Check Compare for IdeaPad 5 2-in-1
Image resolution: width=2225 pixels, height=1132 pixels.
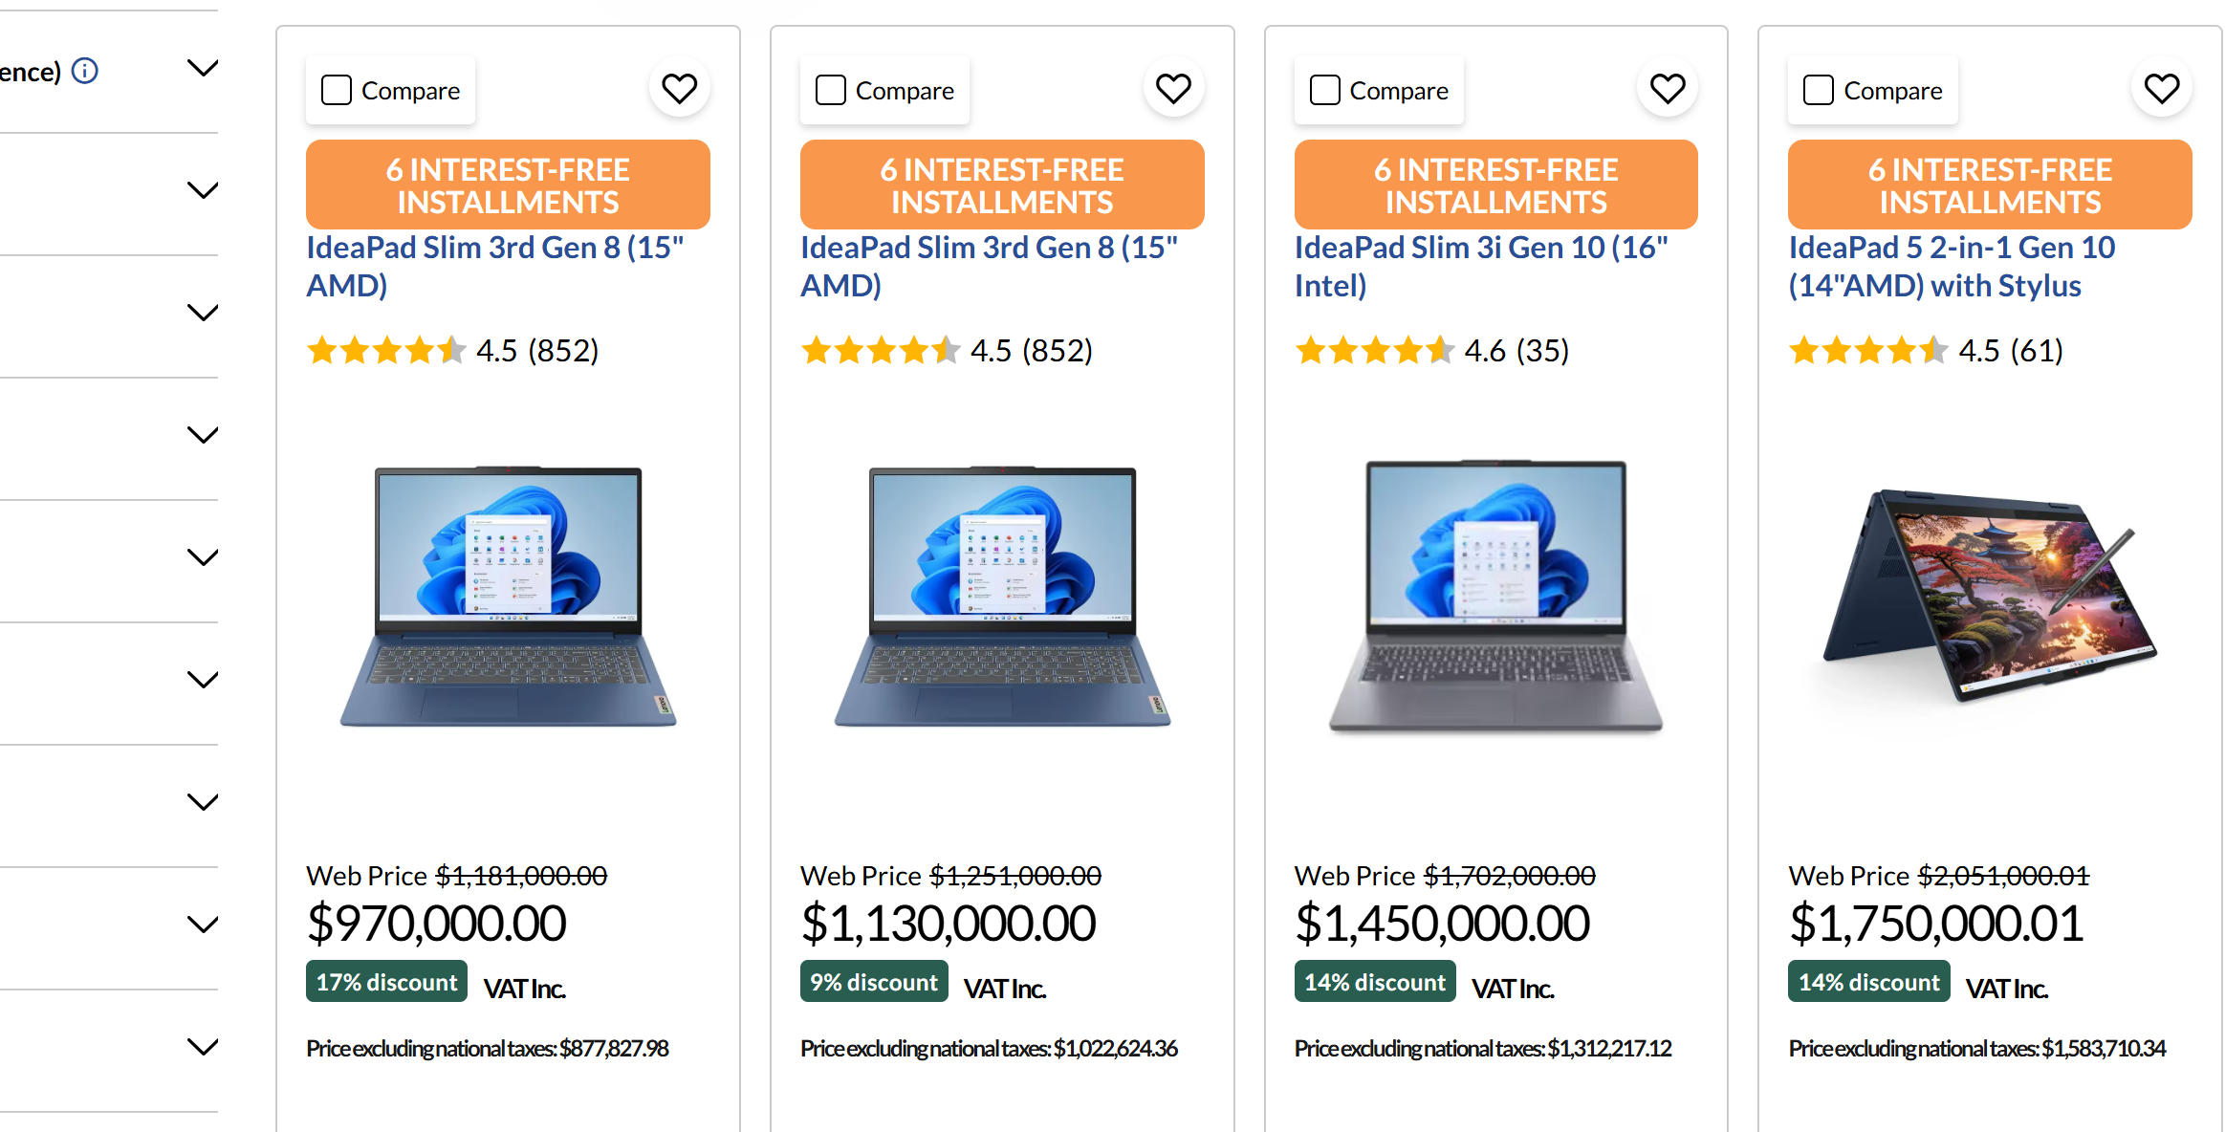click(x=1818, y=91)
